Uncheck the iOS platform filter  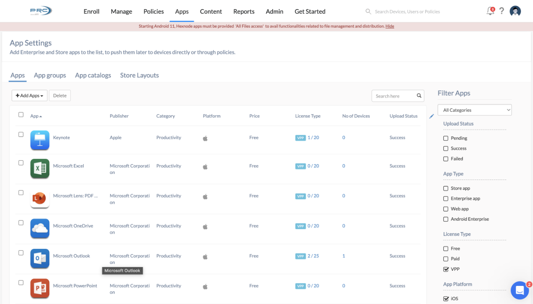tap(445, 298)
